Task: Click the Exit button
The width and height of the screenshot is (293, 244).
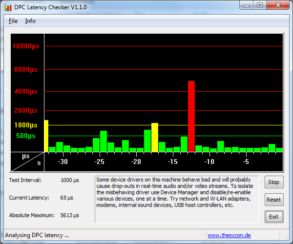Action: [274, 217]
